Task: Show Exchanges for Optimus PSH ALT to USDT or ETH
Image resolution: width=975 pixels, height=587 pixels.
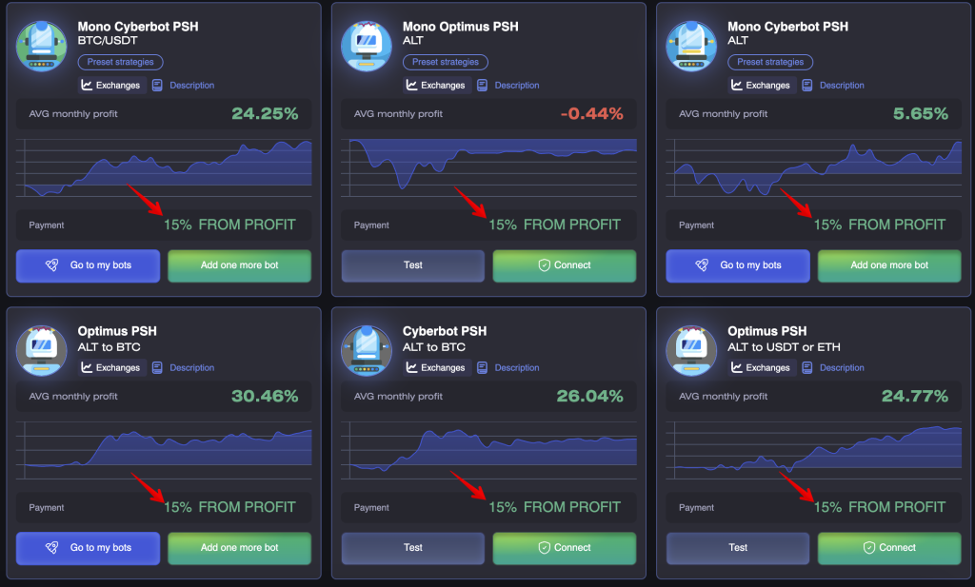Action: 762,368
